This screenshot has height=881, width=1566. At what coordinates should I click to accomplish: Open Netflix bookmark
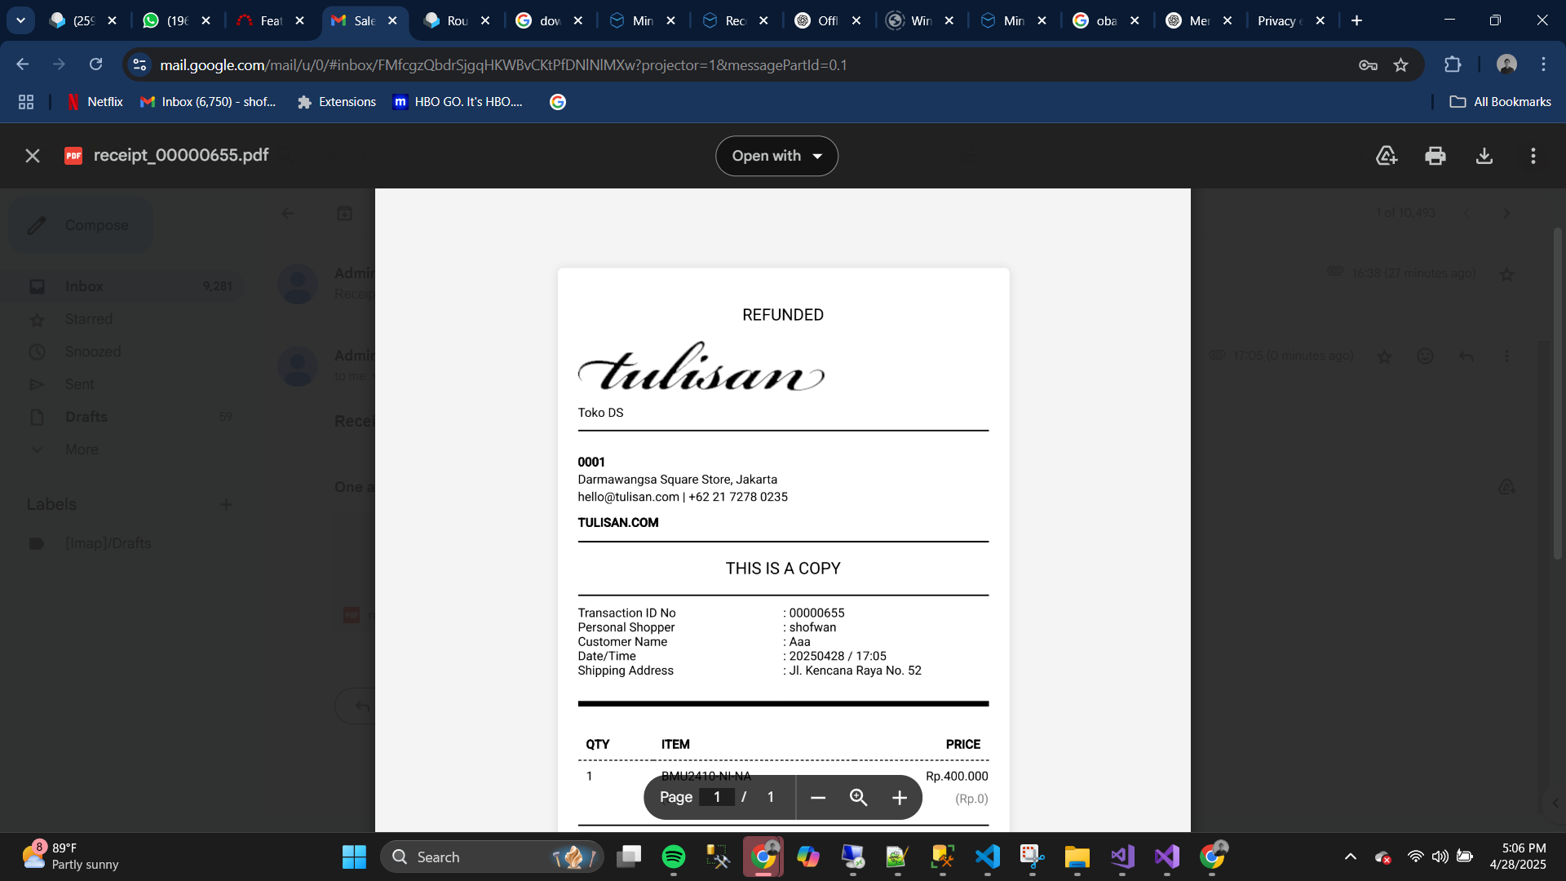[95, 102]
